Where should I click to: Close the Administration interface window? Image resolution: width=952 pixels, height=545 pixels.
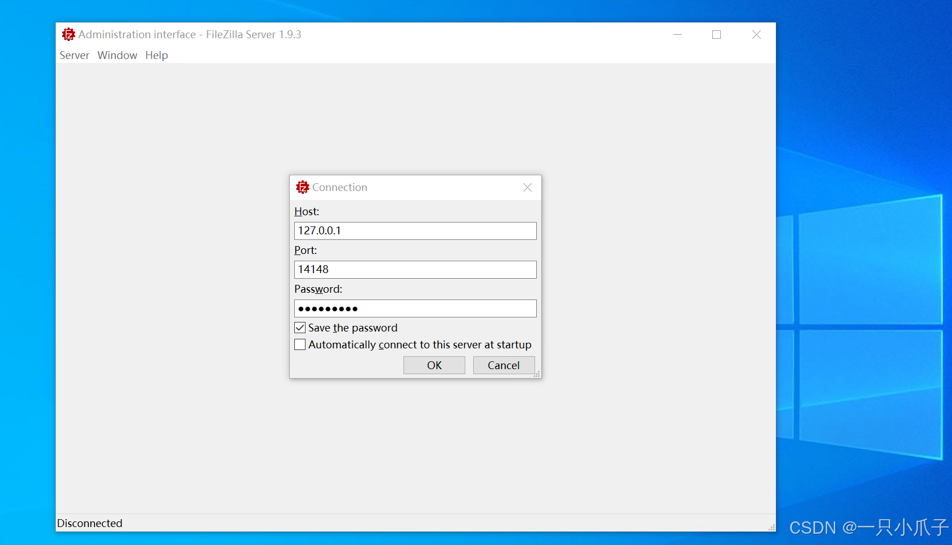(756, 34)
